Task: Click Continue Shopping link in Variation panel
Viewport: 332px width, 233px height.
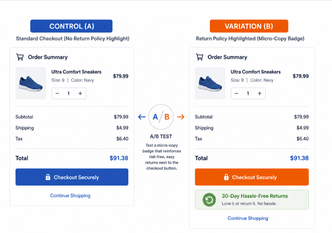Action: tap(248, 218)
